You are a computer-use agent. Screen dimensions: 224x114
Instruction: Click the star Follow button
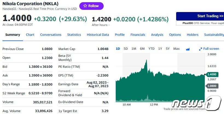[91, 6]
